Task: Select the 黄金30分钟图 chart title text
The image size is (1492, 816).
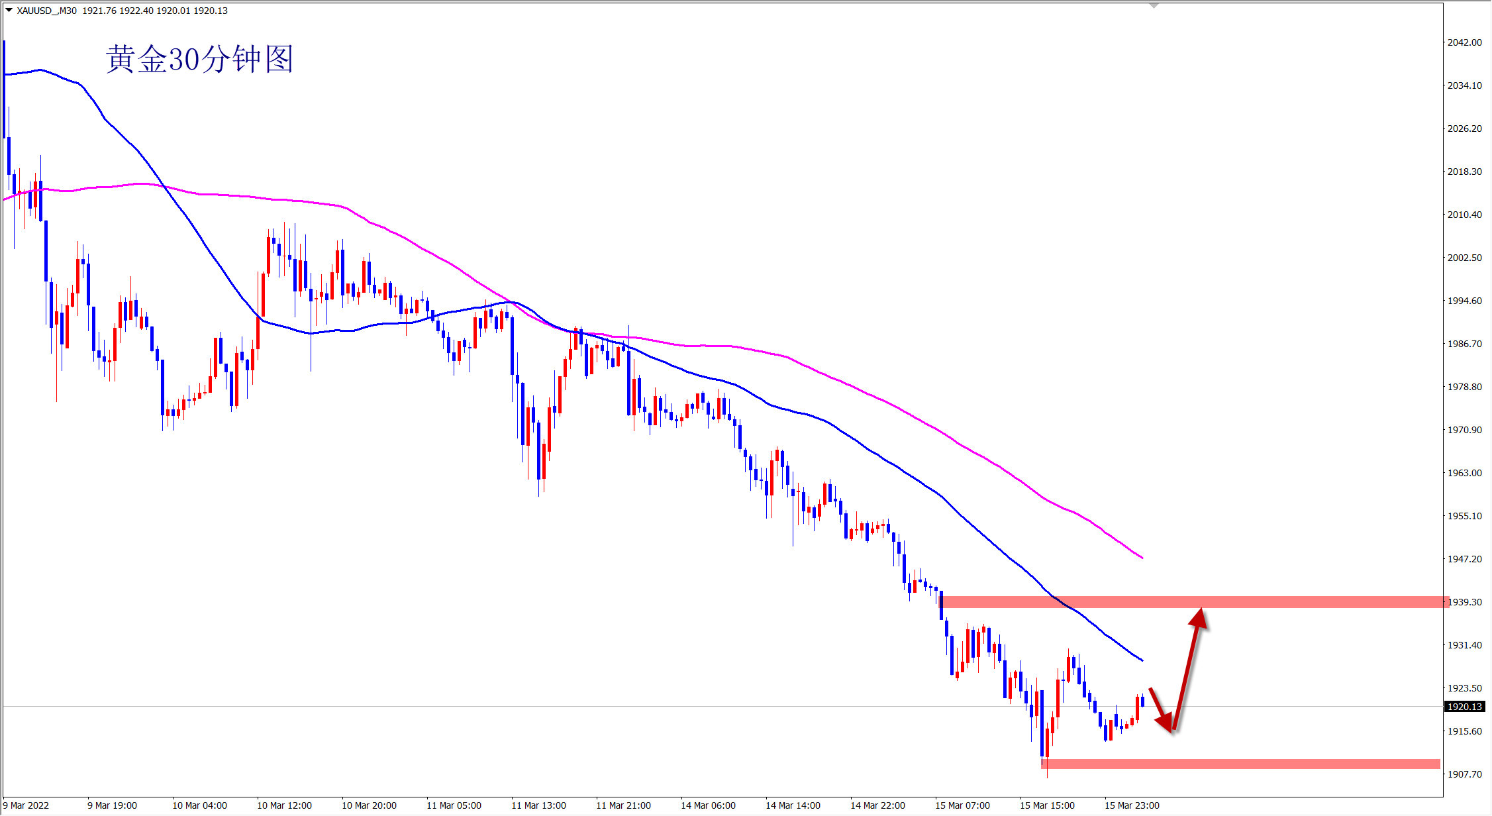Action: click(x=199, y=60)
